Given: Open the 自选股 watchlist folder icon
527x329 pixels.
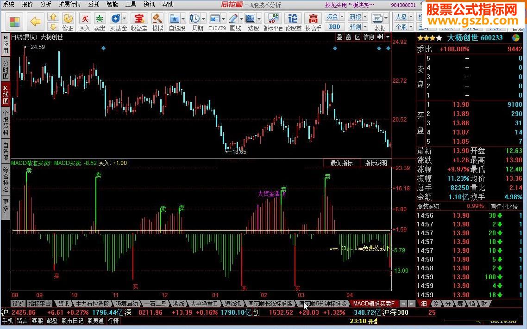Looking at the screenshot, I should point(175,19).
